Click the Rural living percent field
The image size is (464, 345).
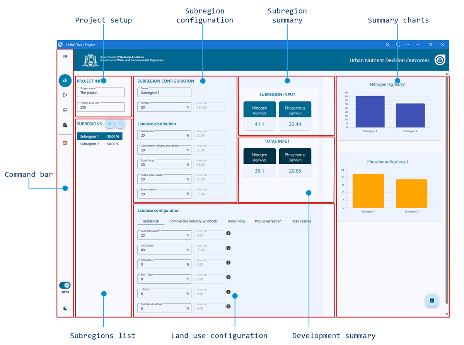pos(164,165)
